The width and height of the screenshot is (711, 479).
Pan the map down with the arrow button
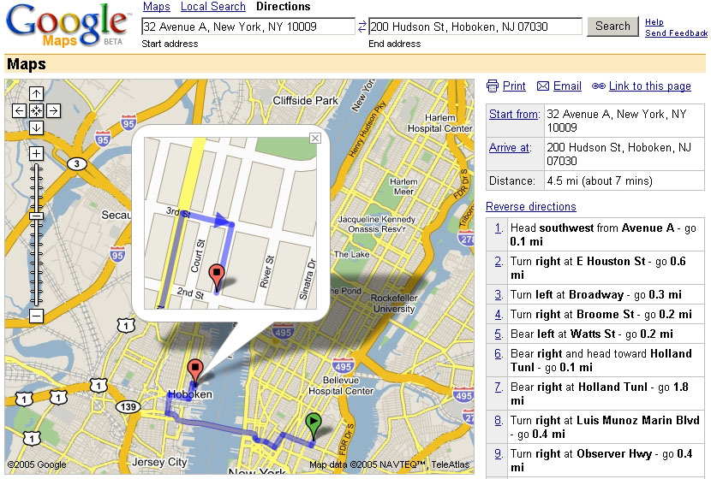36,127
